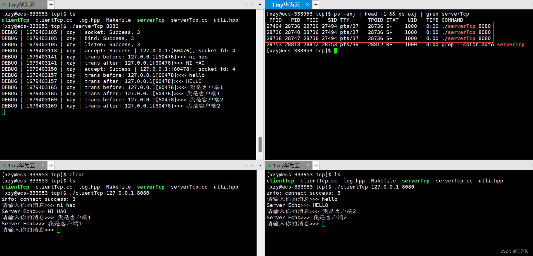Click the ps row with PPID 27494
The image size is (533, 256).
378,26
